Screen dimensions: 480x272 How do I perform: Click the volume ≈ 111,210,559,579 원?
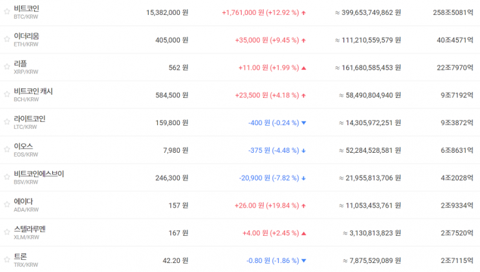tap(368, 40)
